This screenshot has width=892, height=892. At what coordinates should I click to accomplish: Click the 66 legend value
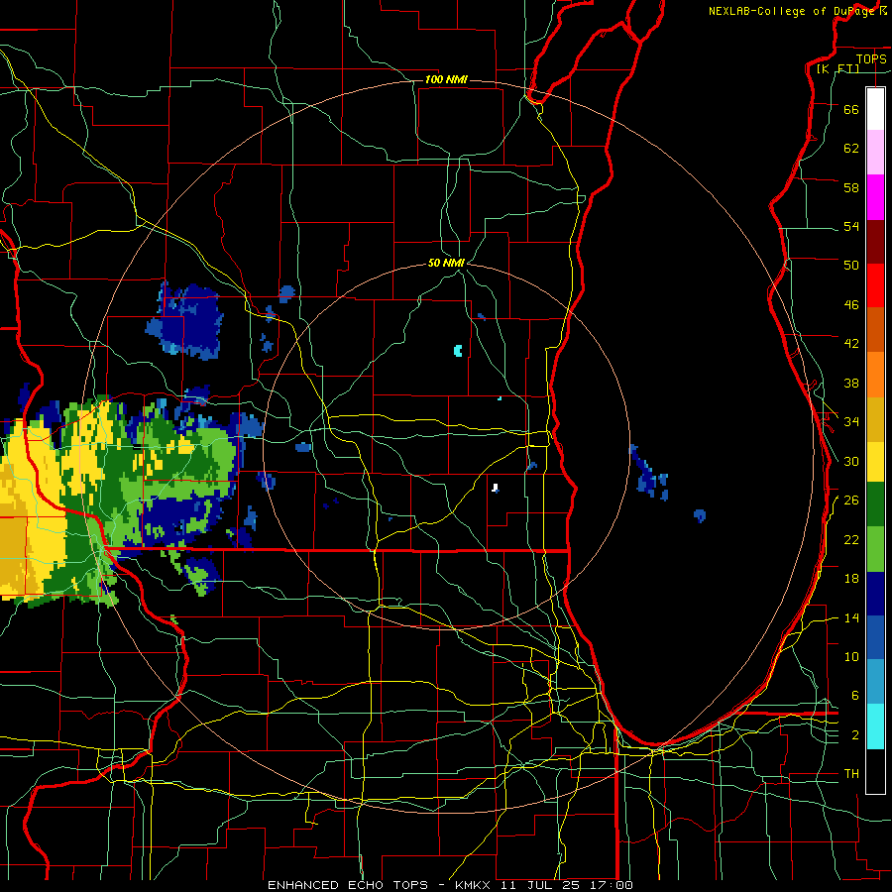[851, 110]
